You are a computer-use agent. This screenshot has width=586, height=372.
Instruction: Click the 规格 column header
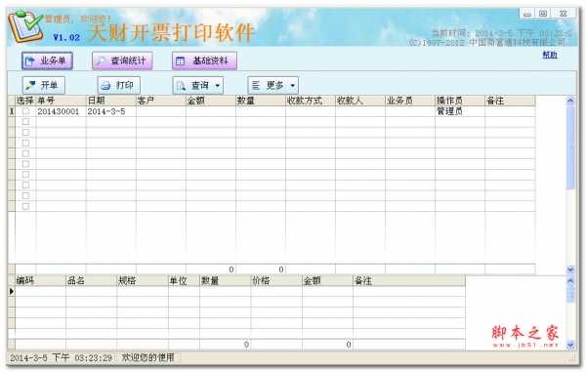(143, 281)
